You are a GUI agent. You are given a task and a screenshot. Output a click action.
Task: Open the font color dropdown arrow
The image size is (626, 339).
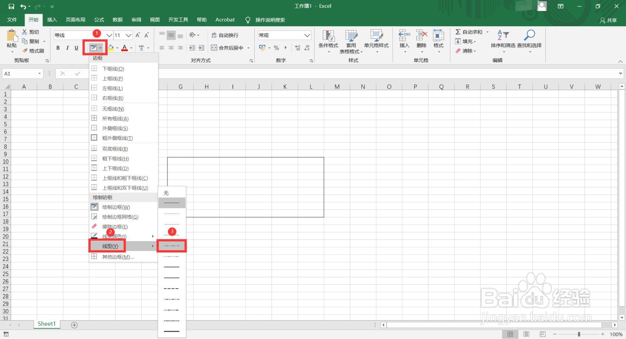131,48
